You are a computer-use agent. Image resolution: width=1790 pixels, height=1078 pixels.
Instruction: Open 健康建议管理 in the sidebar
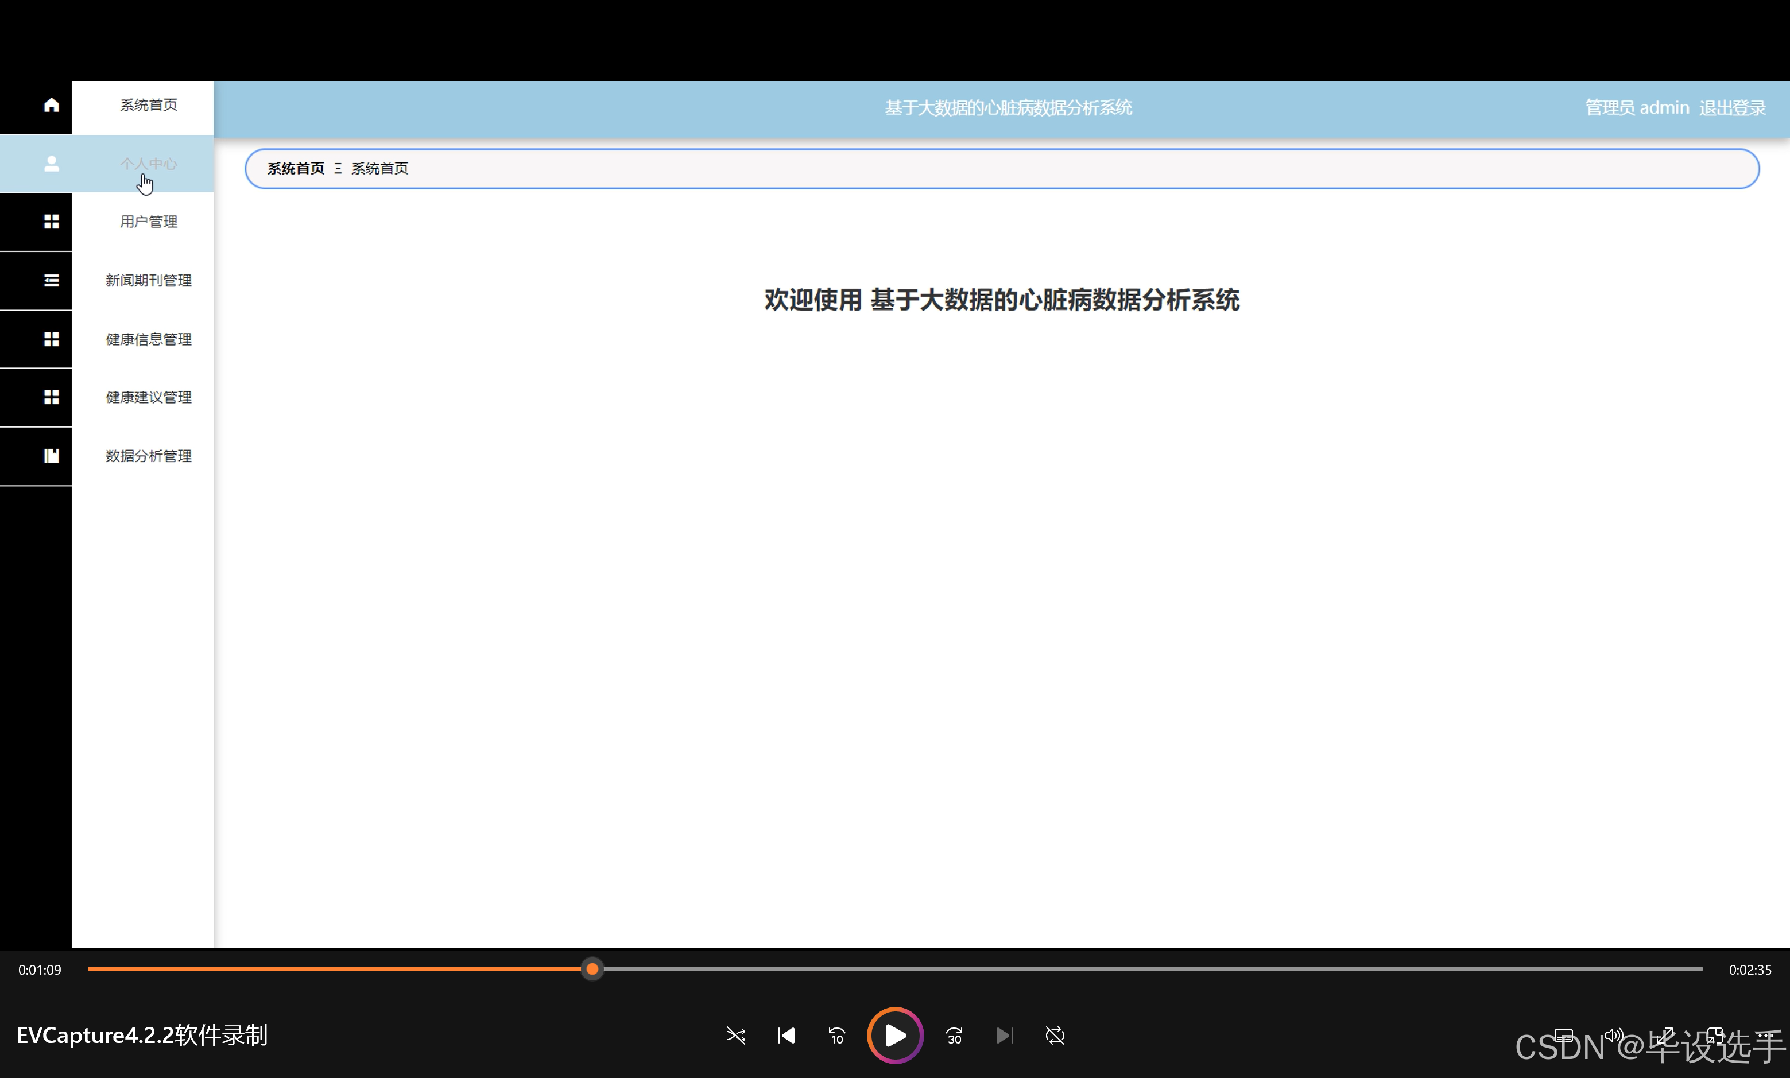pos(148,397)
